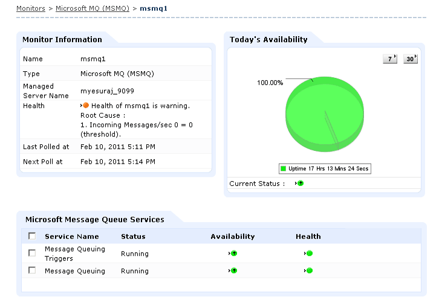Click the Uptime 17 Hrs 13 Mns legend text
442x303 pixels.
click(328, 168)
